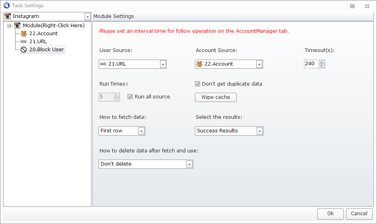Click the people icon inside Account Source box
Viewport: 377px width, 224px height.
(x=199, y=64)
